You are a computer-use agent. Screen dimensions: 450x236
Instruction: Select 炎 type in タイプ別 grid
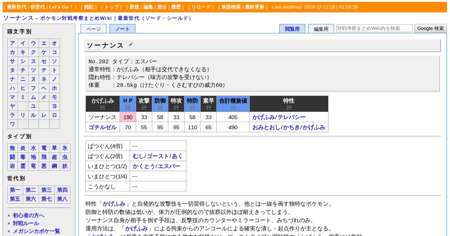23,148
